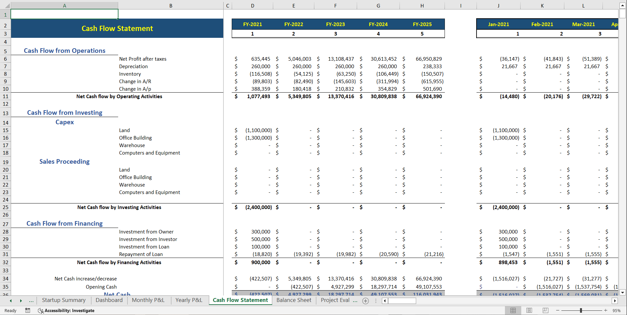Viewport: 627px width, 315px height.
Task: Select column A by clicking its header
Action: (x=64, y=6)
